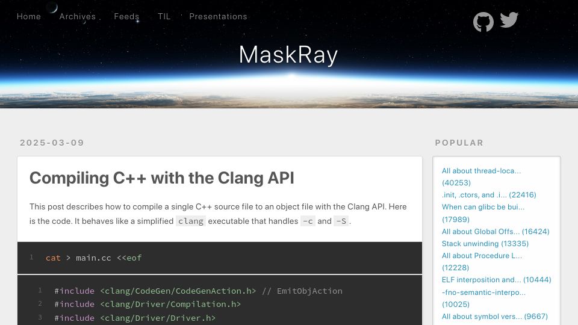Click the MaskRay site title
578x325 pixels.
point(288,55)
